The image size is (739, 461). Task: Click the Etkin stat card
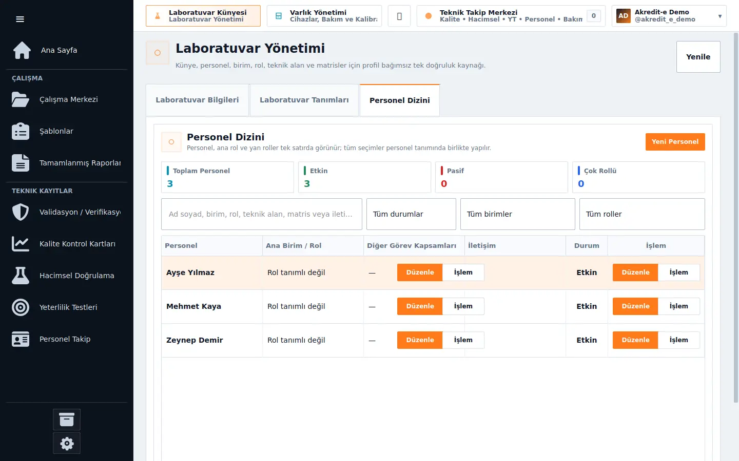pos(364,177)
